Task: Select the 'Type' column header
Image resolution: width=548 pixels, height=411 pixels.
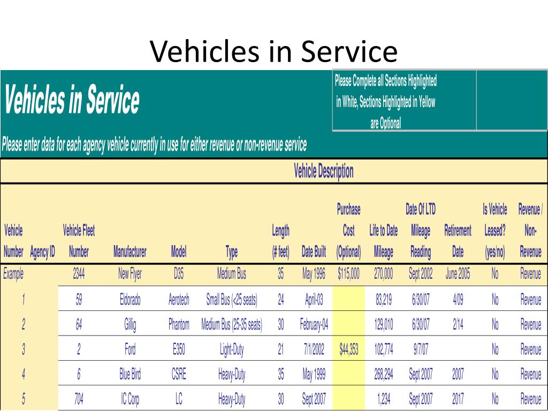Action: tap(231, 252)
